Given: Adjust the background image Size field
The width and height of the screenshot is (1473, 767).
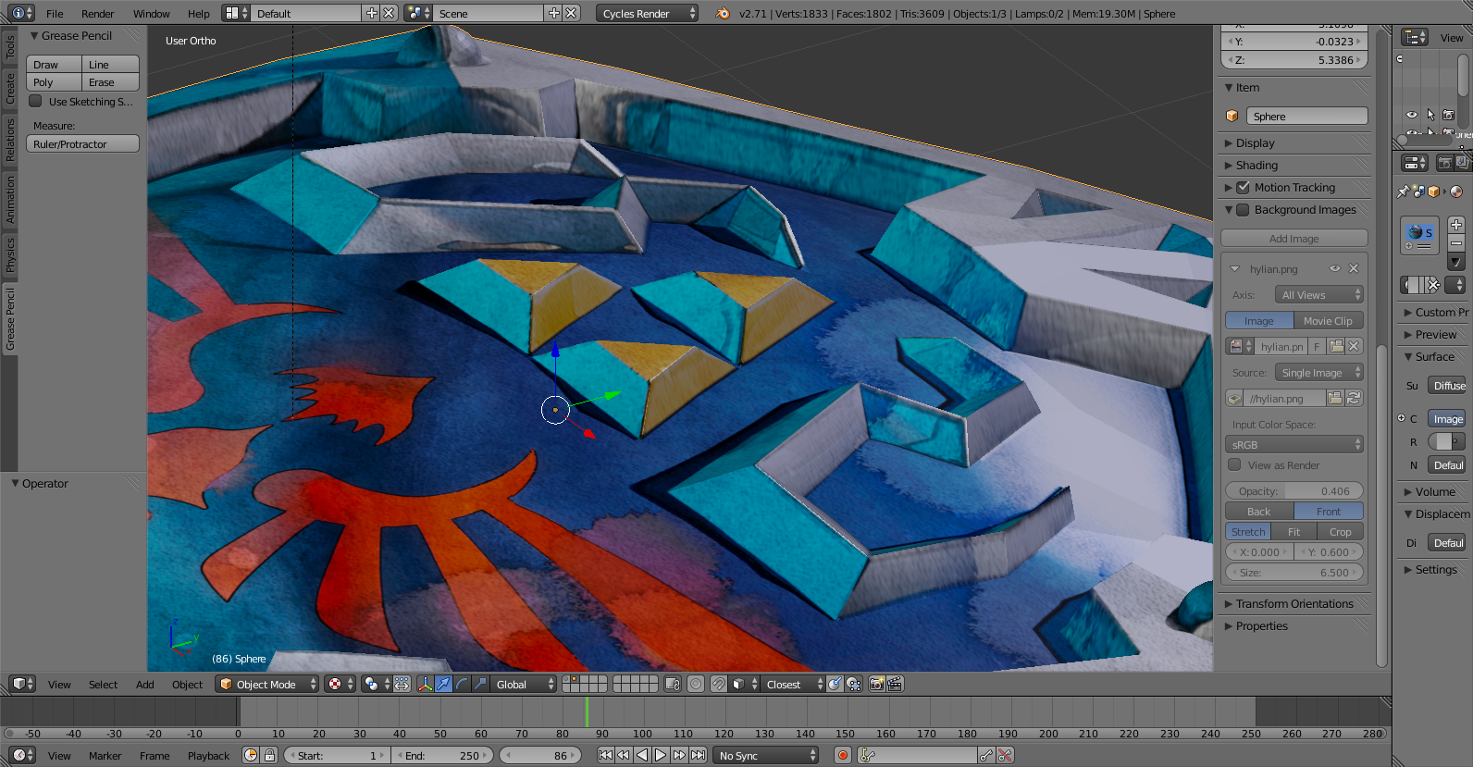Looking at the screenshot, I should (1294, 573).
